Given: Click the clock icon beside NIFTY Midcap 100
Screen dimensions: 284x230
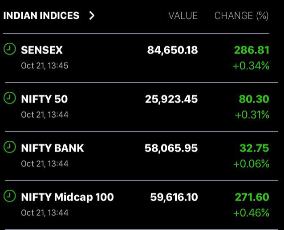Looking at the screenshot, I should (x=9, y=196).
